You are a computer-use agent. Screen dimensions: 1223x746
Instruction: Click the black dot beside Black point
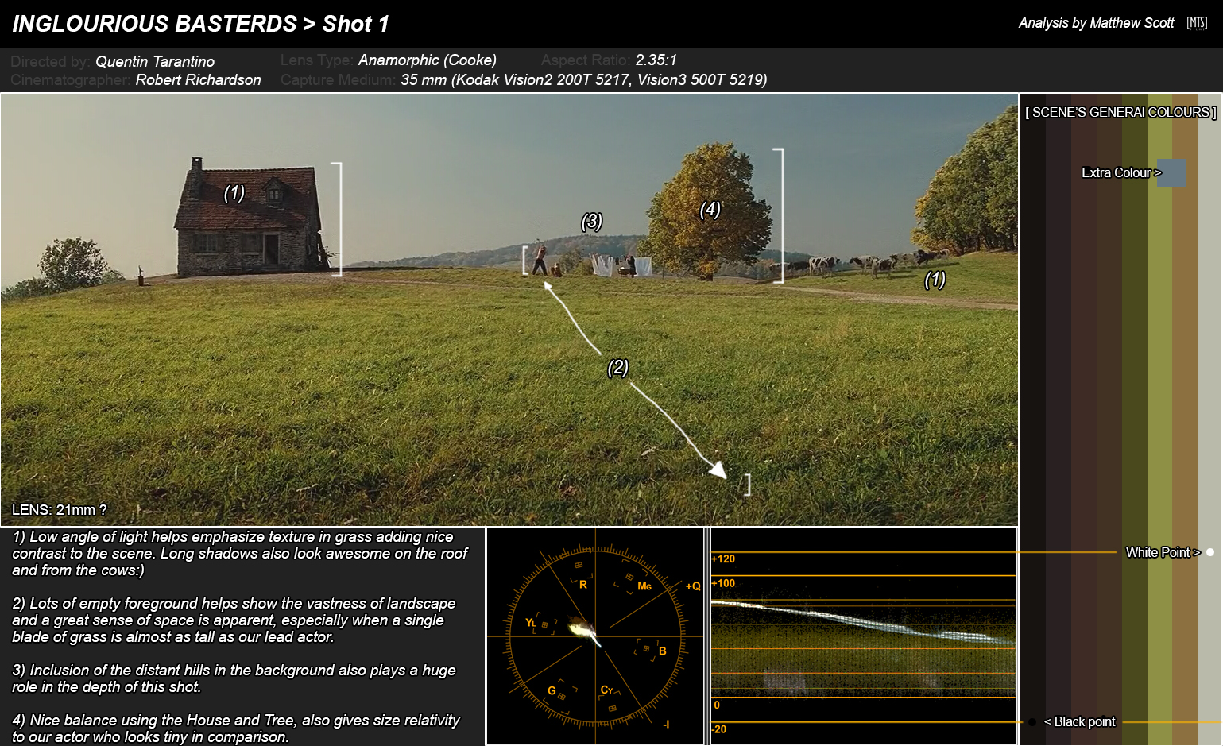[x=1031, y=722]
